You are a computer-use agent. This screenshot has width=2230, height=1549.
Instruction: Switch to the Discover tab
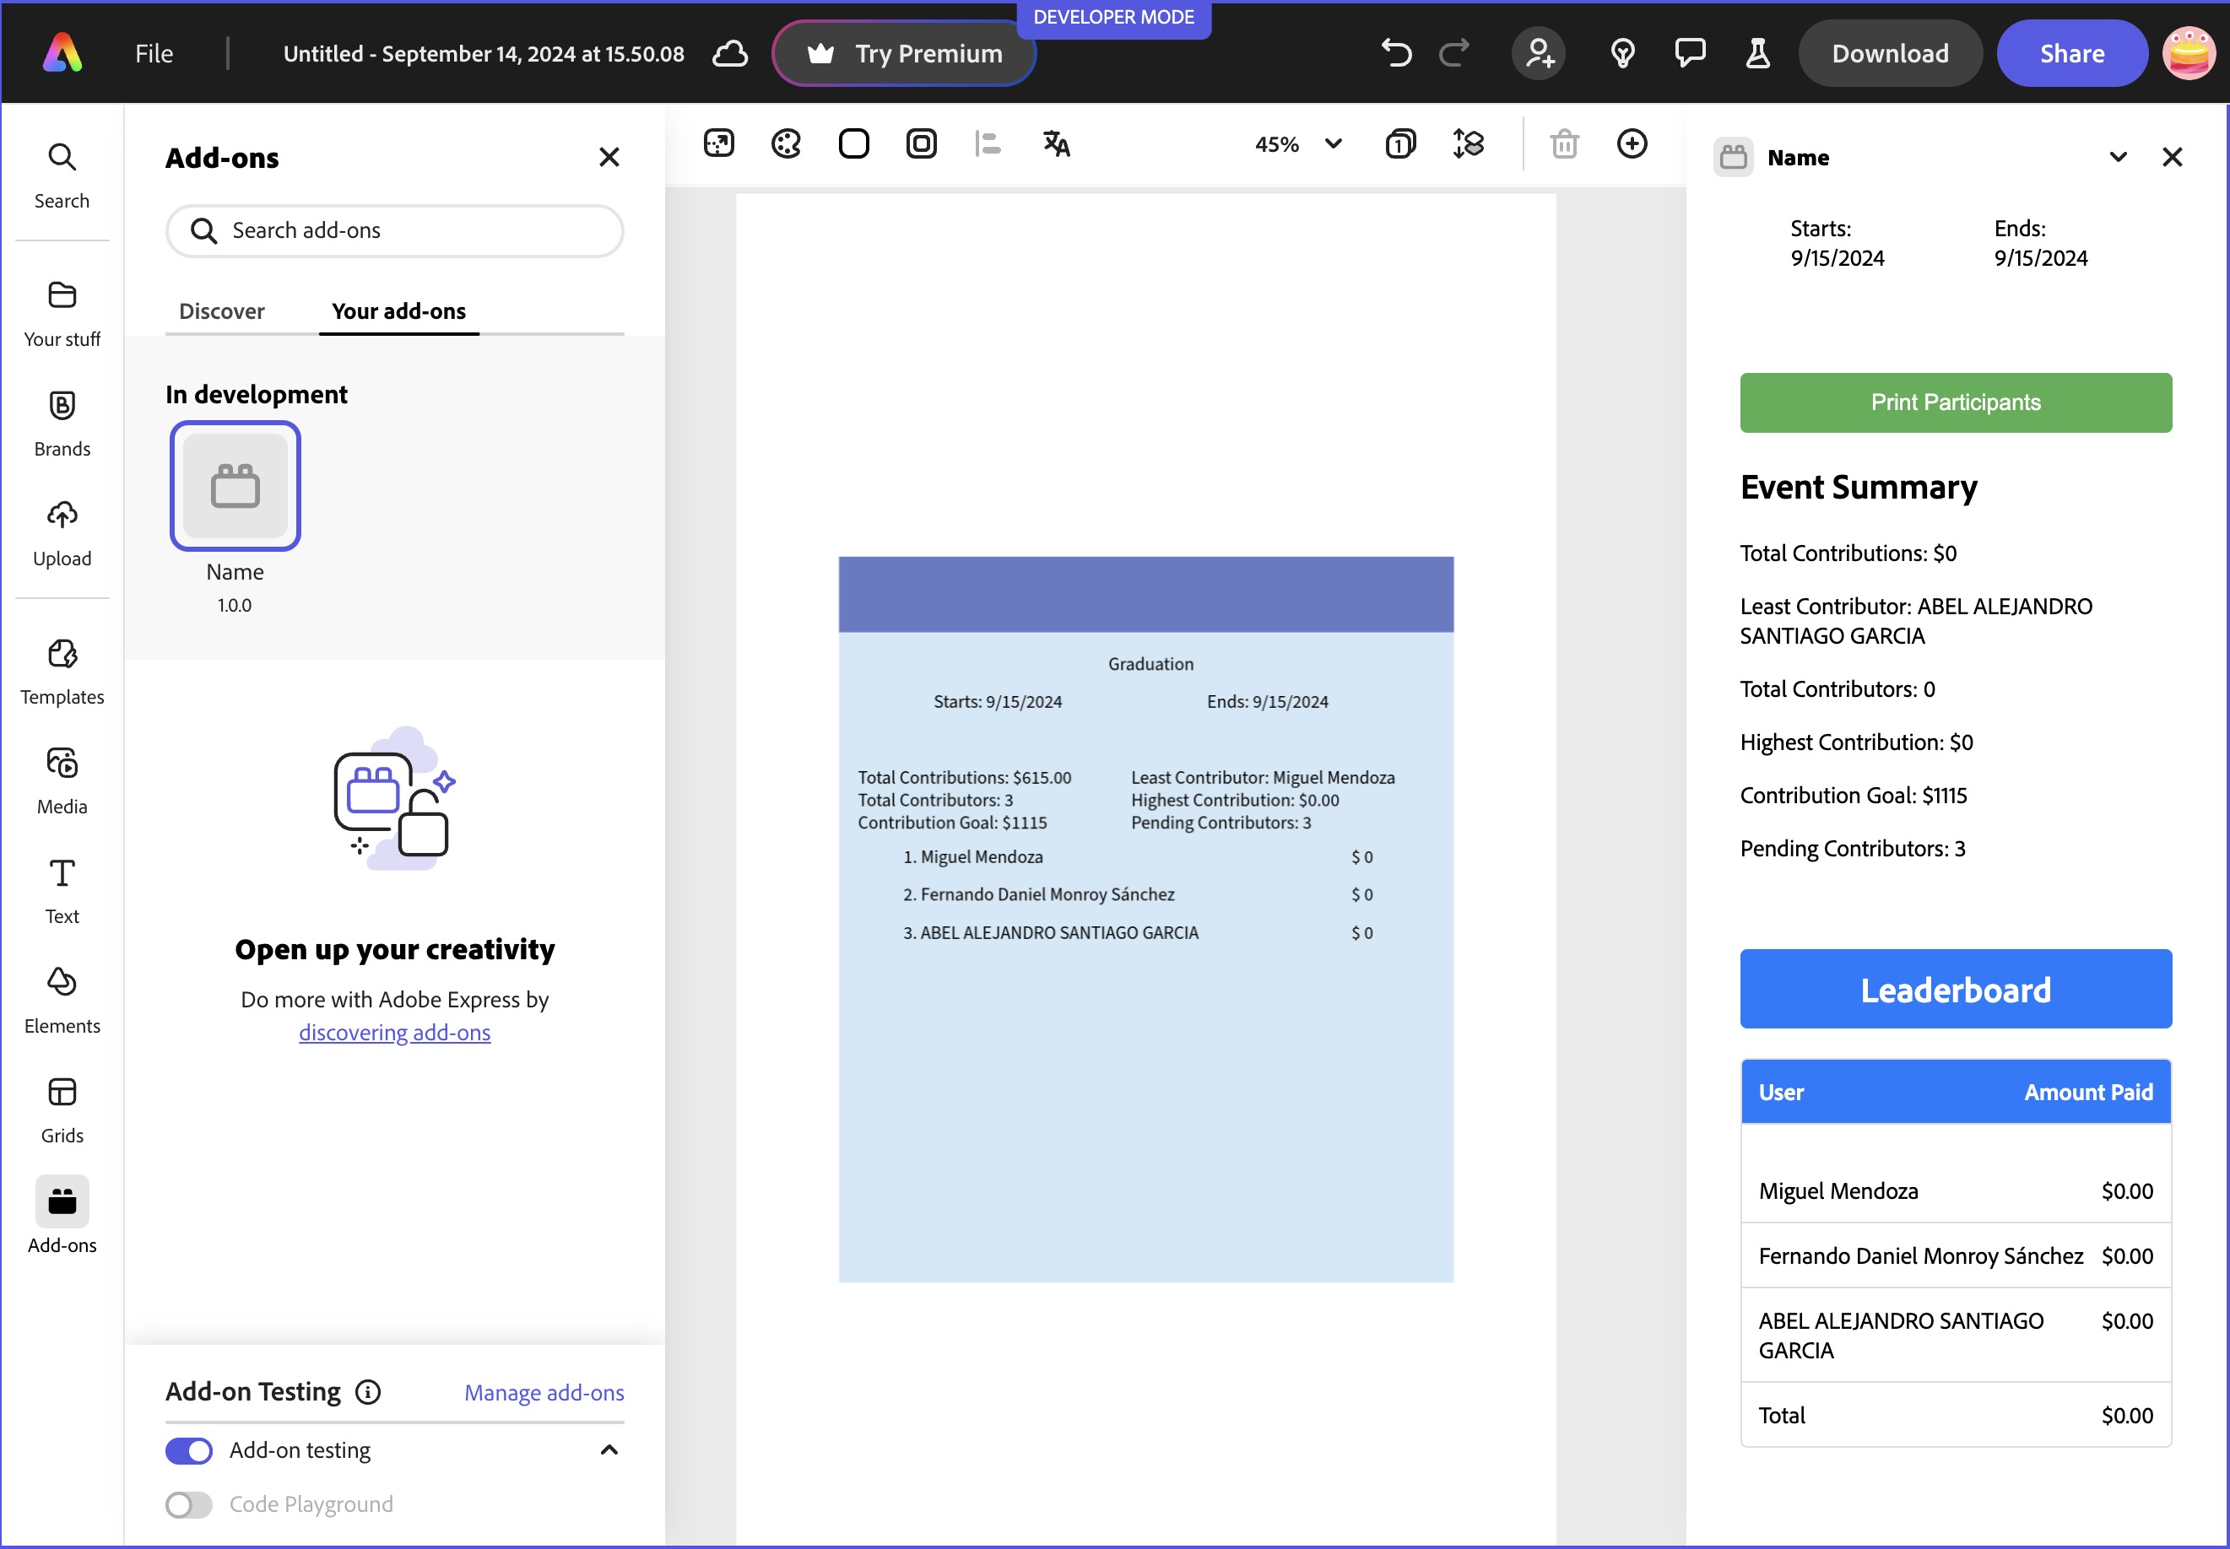pos(221,310)
